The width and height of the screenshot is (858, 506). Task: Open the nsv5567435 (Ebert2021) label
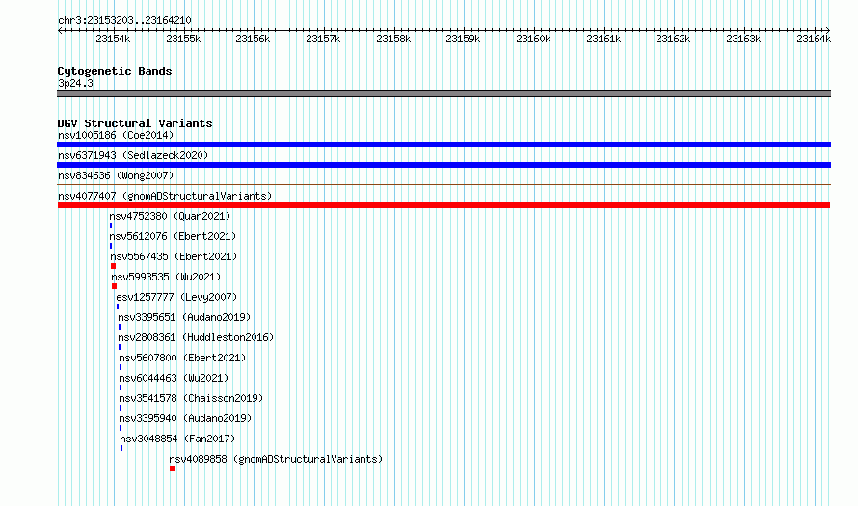[174, 256]
